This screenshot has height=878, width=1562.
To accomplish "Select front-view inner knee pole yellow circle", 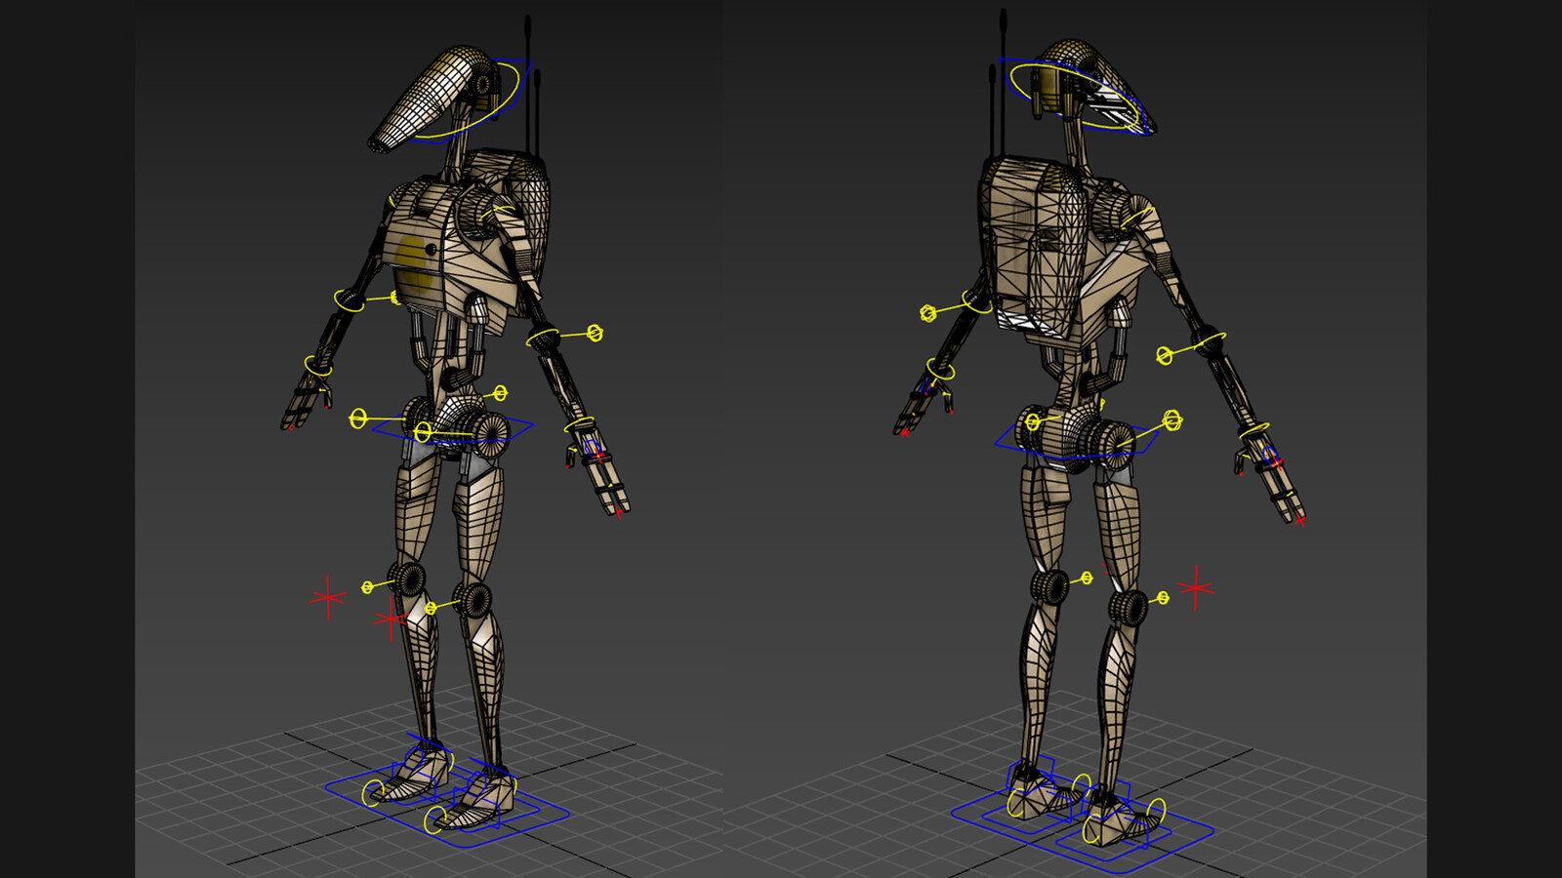I will 431,609.
